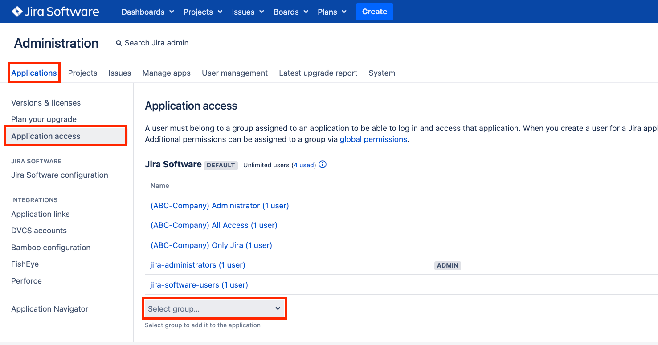Click the Jira Software logo

(x=55, y=12)
